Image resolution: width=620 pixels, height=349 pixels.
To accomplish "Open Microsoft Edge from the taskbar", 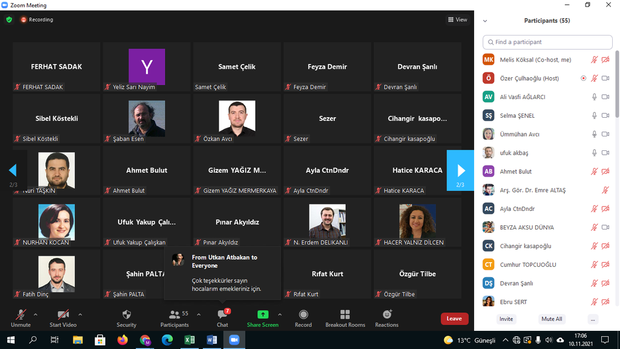I will pos(167,340).
